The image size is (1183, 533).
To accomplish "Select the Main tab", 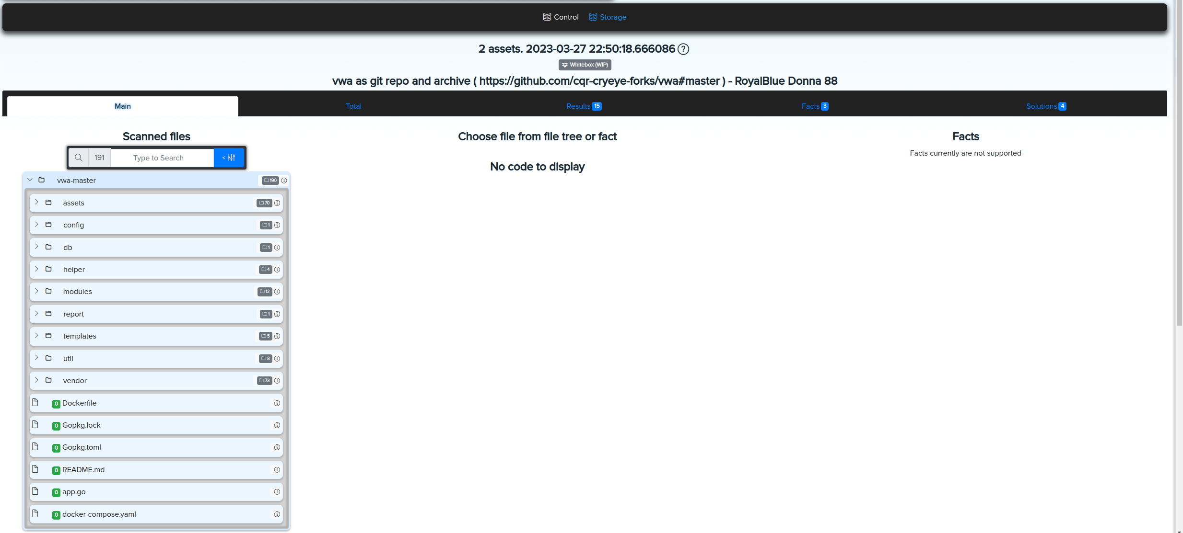I will pos(123,105).
